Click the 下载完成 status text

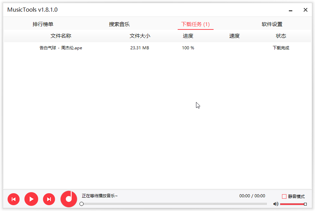[x=281, y=48]
